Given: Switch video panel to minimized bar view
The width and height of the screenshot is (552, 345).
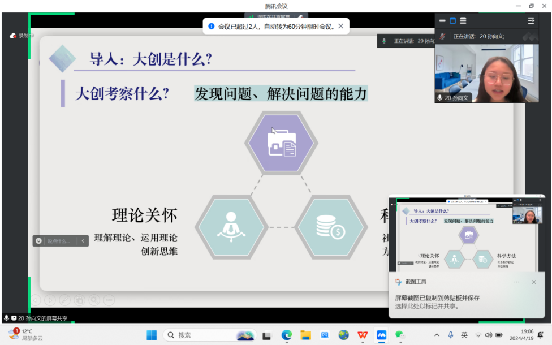Looking at the screenshot, I should point(442,21).
